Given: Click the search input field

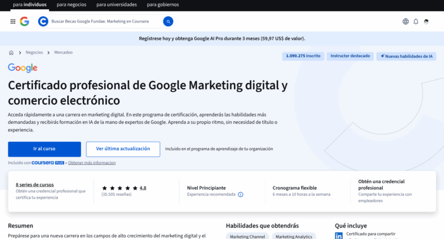Looking at the screenshot, I should 106,21.
